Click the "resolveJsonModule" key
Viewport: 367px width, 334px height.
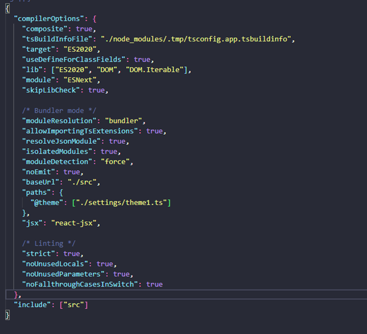pos(62,141)
